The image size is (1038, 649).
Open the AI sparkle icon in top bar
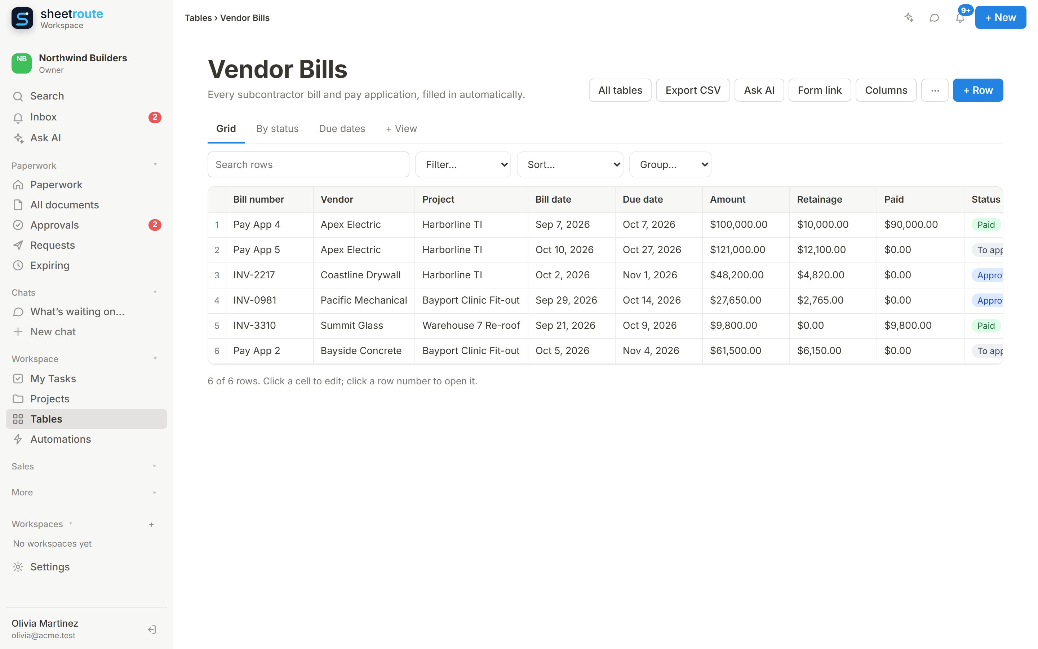point(909,18)
